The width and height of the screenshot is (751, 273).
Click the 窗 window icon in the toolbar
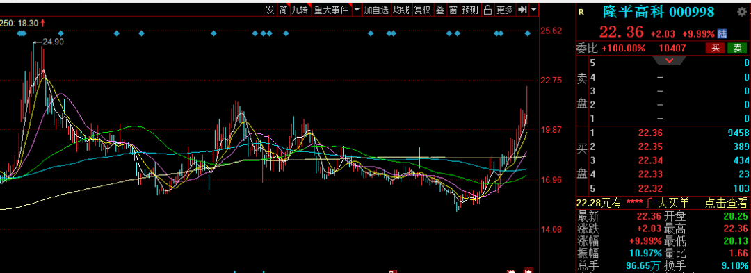[453, 10]
